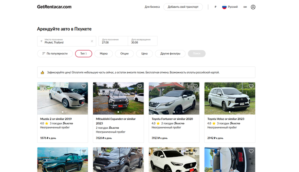Open the Русский language selector
This screenshot has height=172, width=299.
230,7
